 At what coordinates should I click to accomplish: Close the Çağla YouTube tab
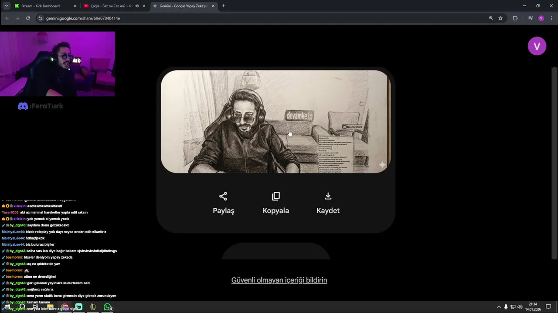(144, 6)
